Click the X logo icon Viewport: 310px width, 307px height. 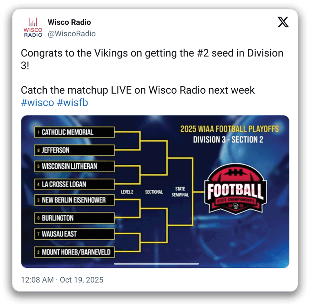click(283, 22)
